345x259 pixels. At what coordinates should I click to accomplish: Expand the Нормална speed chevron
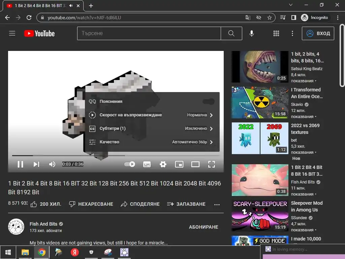point(211,115)
